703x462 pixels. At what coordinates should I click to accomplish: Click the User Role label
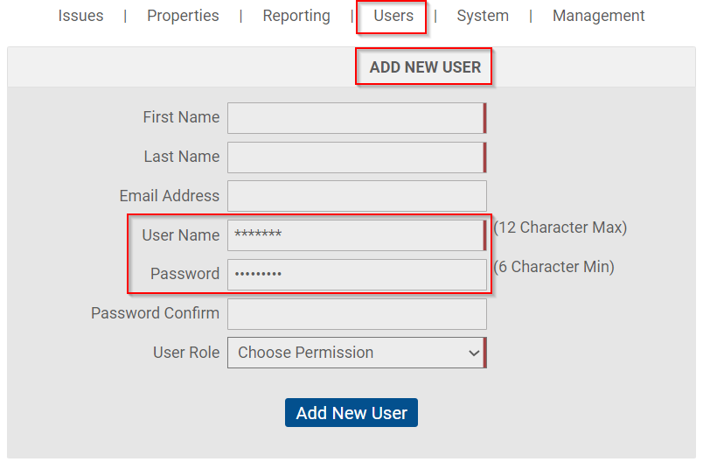point(186,353)
